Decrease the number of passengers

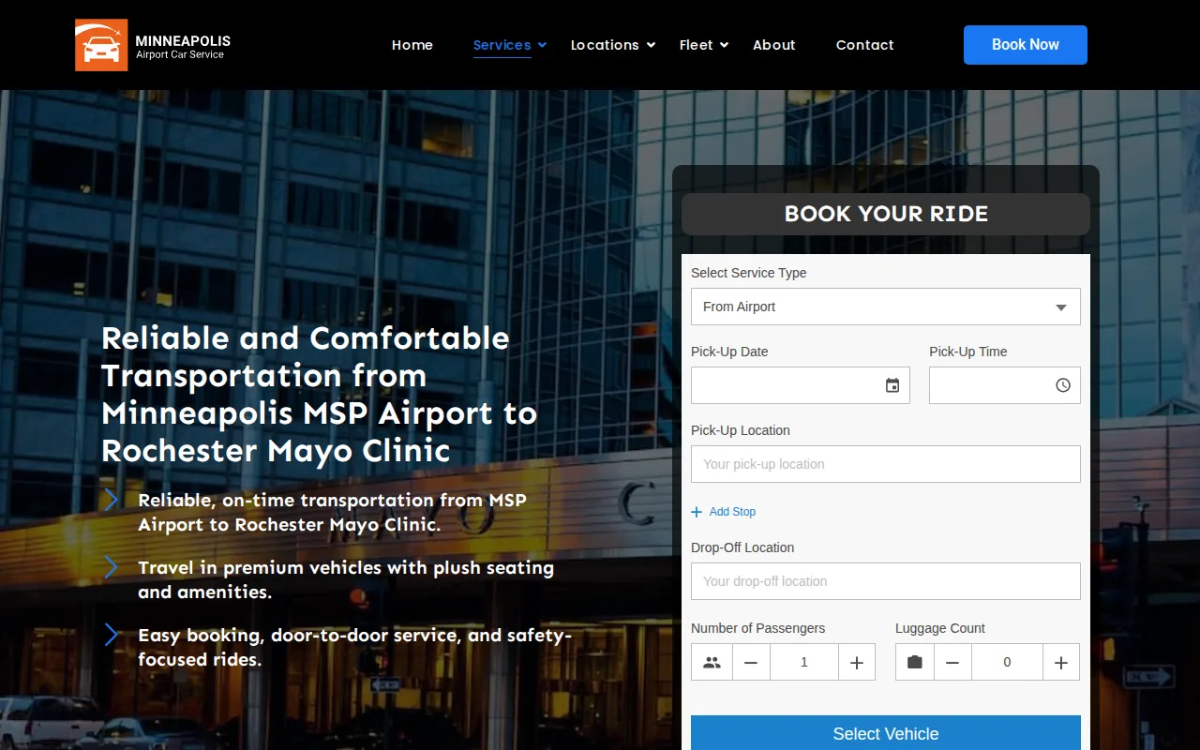point(751,662)
